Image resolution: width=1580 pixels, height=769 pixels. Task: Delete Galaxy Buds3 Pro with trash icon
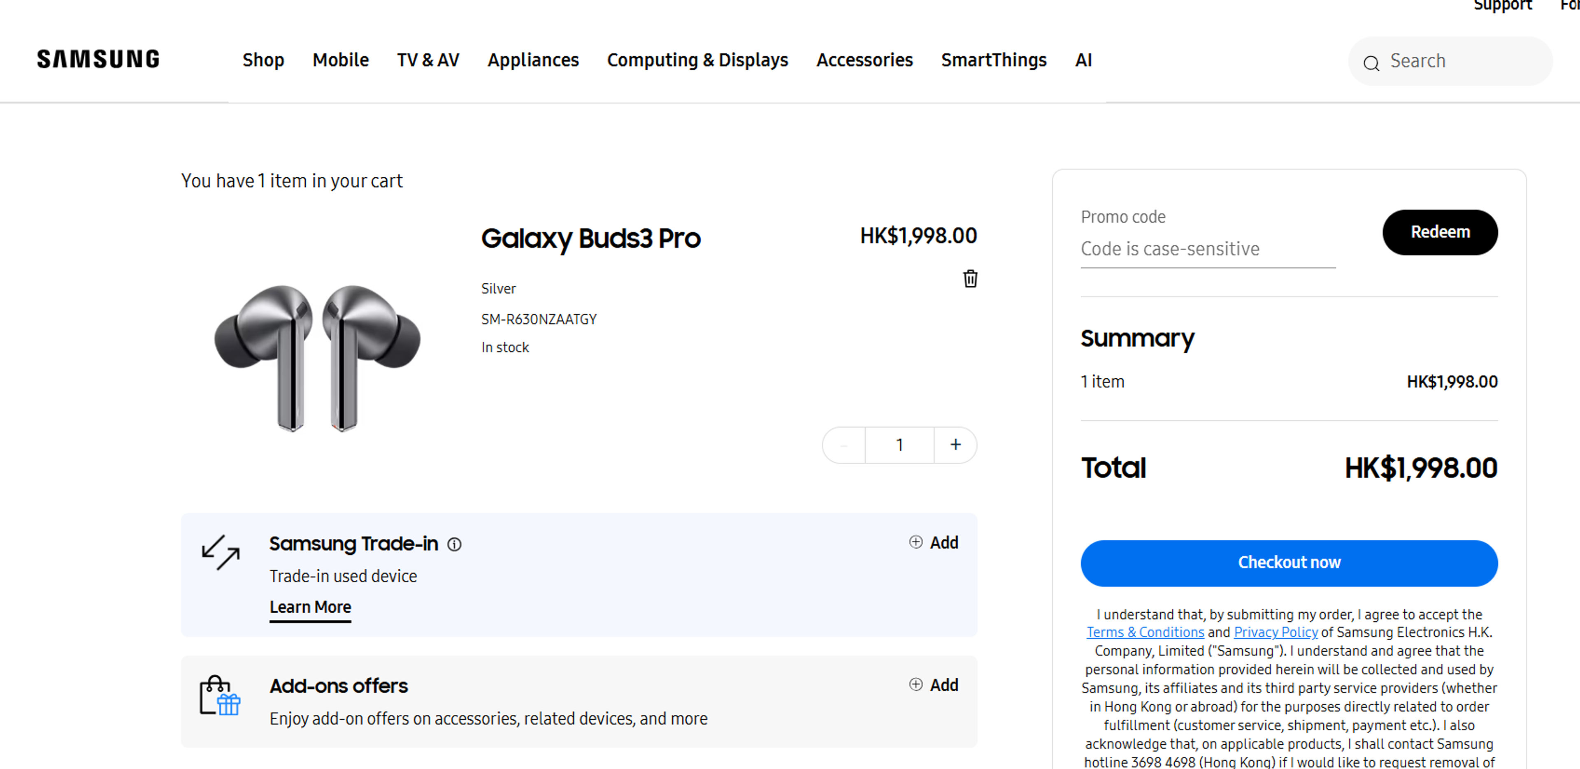[970, 279]
